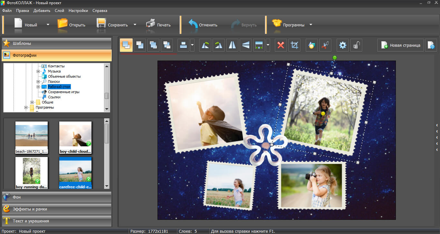Open layer settings gear icon
The height and width of the screenshot is (234, 440).
point(343,45)
